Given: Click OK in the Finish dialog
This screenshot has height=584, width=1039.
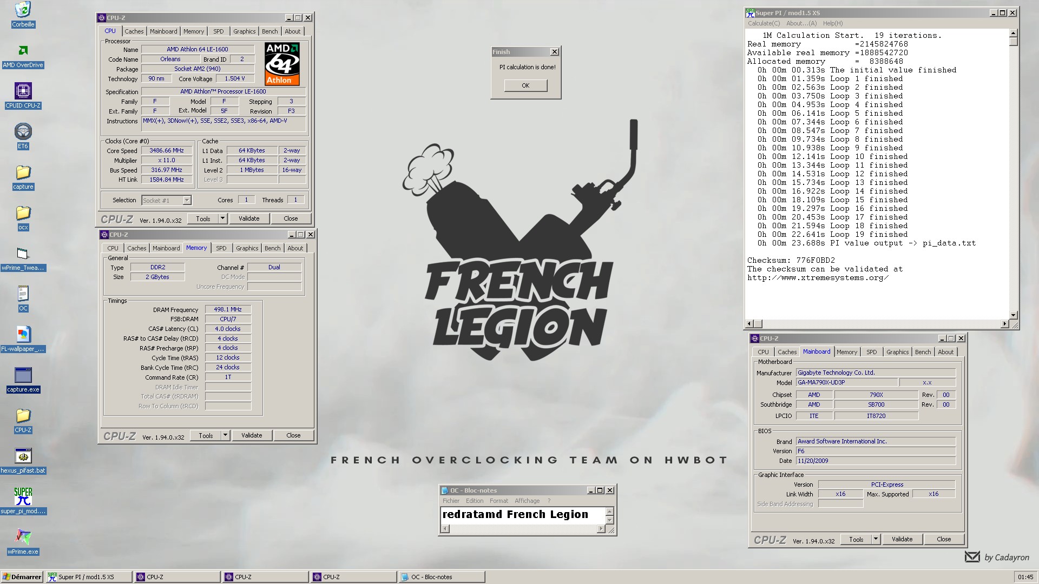Looking at the screenshot, I should point(525,85).
